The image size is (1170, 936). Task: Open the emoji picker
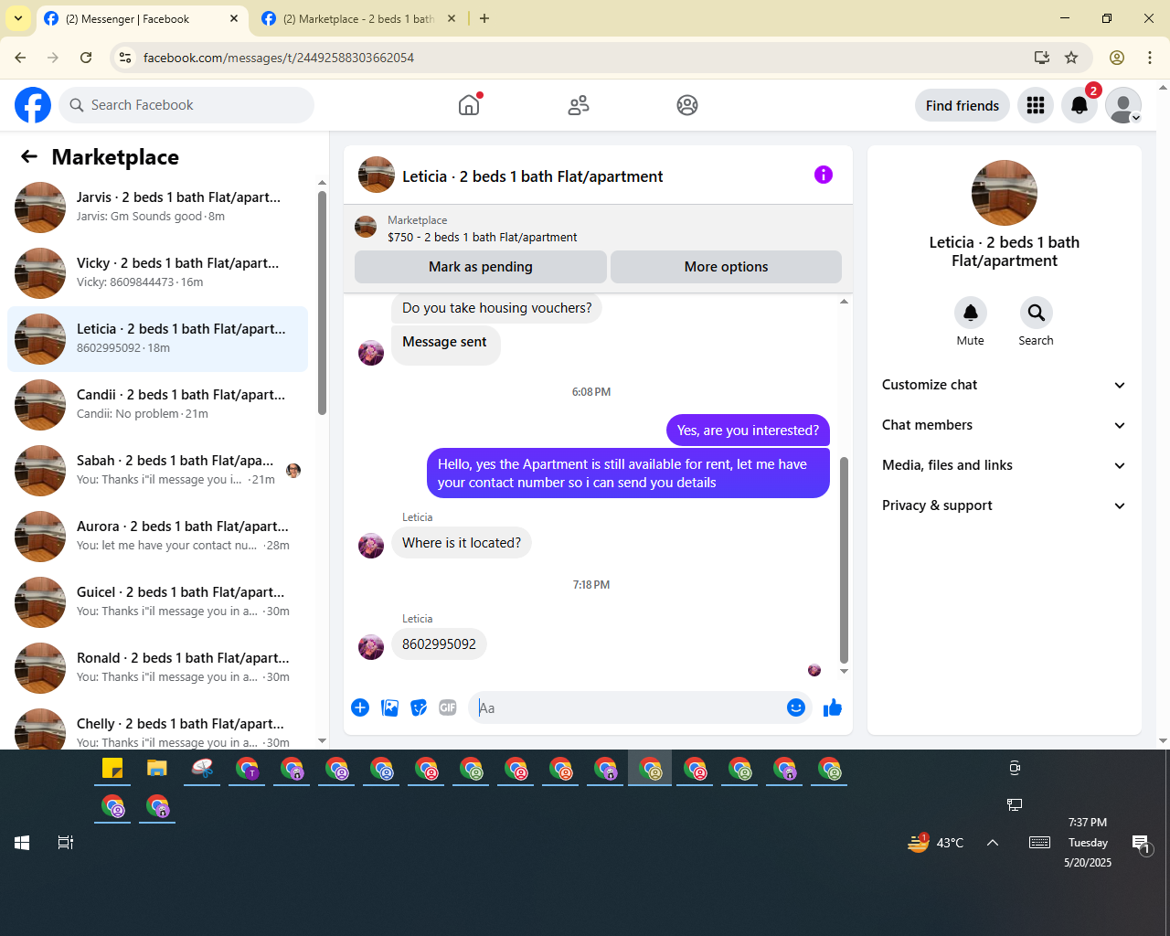click(796, 707)
